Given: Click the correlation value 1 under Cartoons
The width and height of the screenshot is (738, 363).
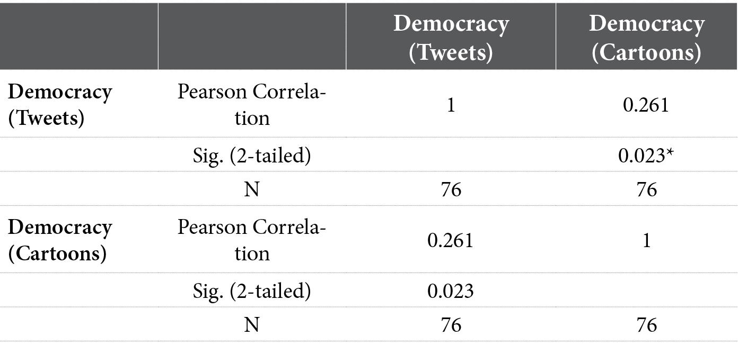Looking at the screenshot, I should (x=646, y=241).
